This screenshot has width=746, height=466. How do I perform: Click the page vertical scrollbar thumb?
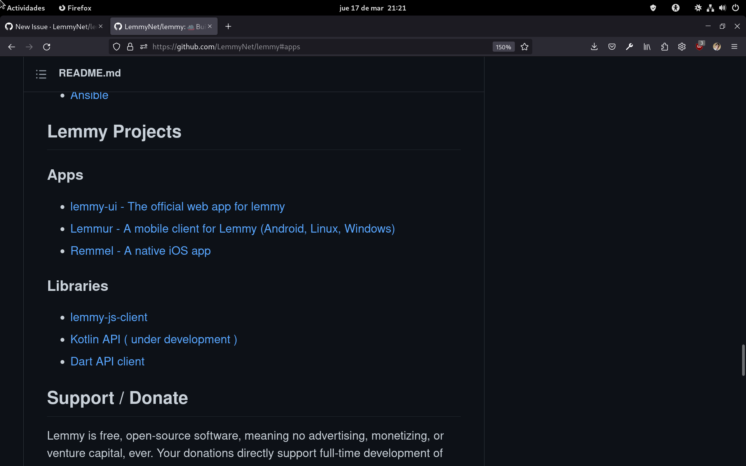[x=743, y=360]
